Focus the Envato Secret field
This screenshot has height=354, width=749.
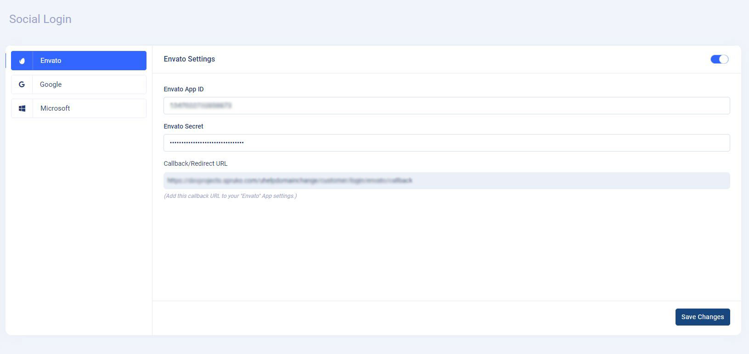(446, 143)
